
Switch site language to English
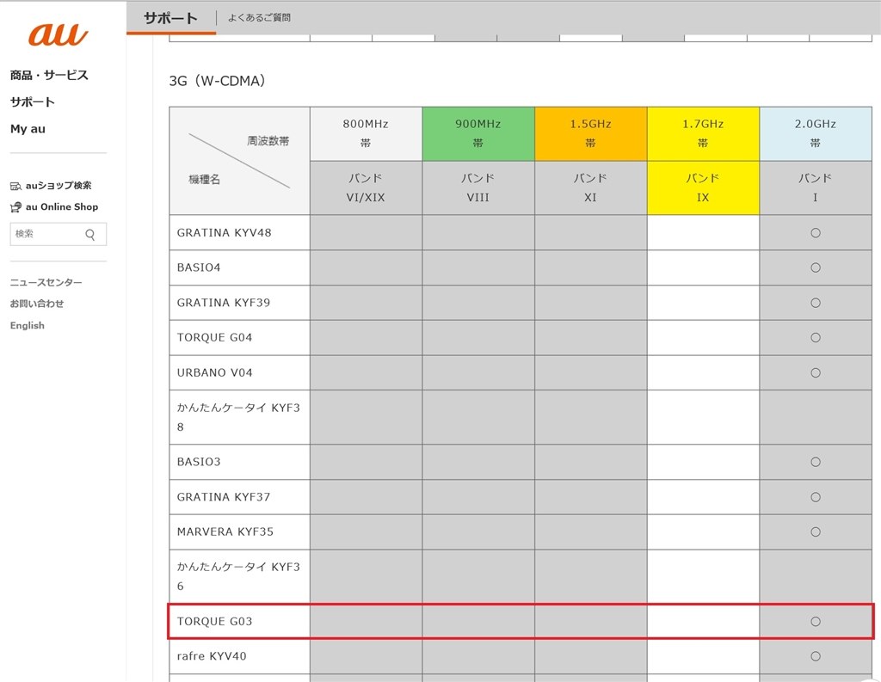click(27, 325)
